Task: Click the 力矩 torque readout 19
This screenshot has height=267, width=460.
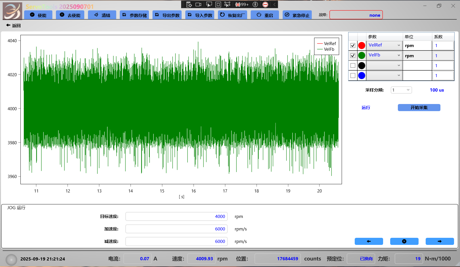Action: (409, 259)
